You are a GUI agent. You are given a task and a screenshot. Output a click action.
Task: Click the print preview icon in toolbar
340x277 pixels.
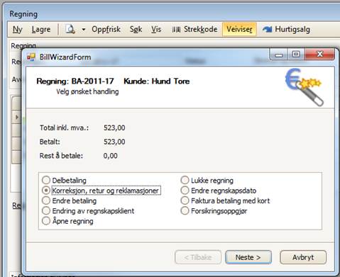[x=70, y=29]
